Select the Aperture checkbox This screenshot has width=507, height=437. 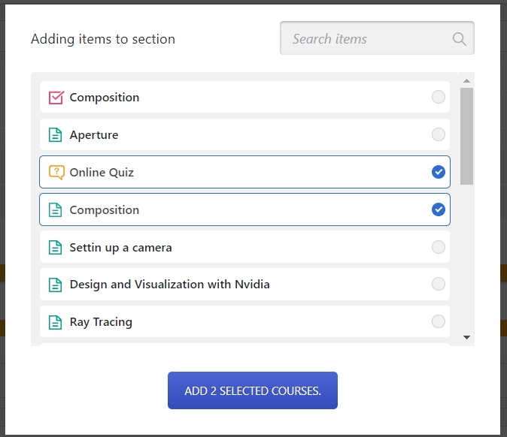click(x=439, y=134)
